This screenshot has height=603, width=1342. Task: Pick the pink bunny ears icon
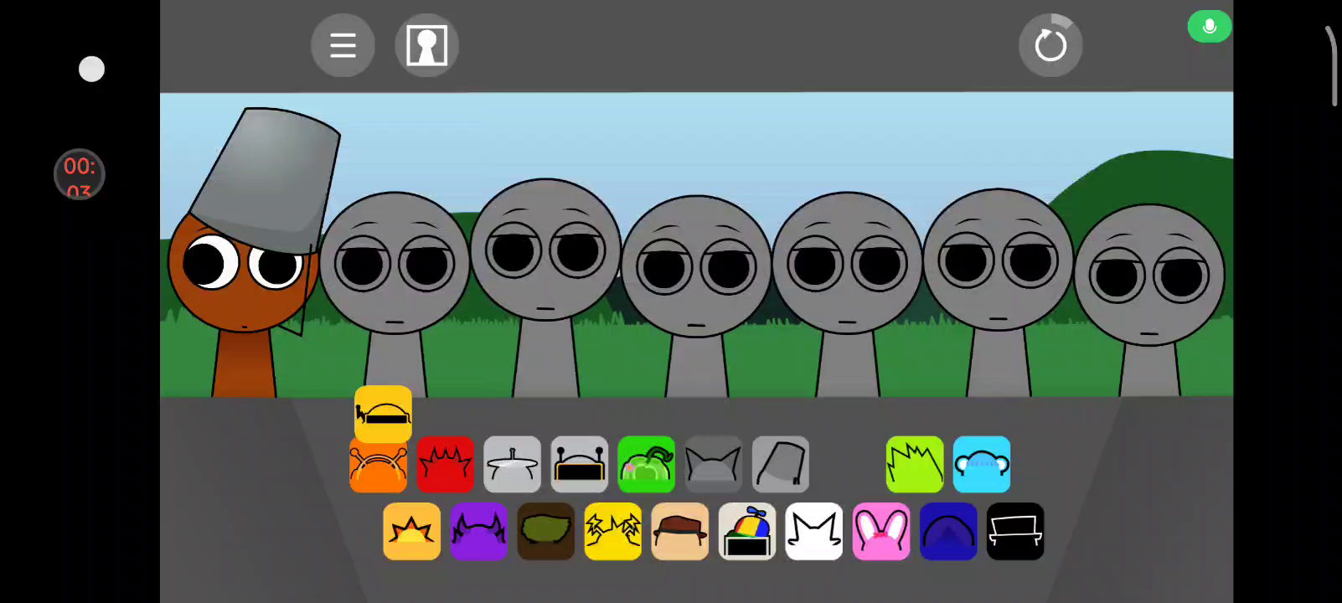(x=880, y=531)
